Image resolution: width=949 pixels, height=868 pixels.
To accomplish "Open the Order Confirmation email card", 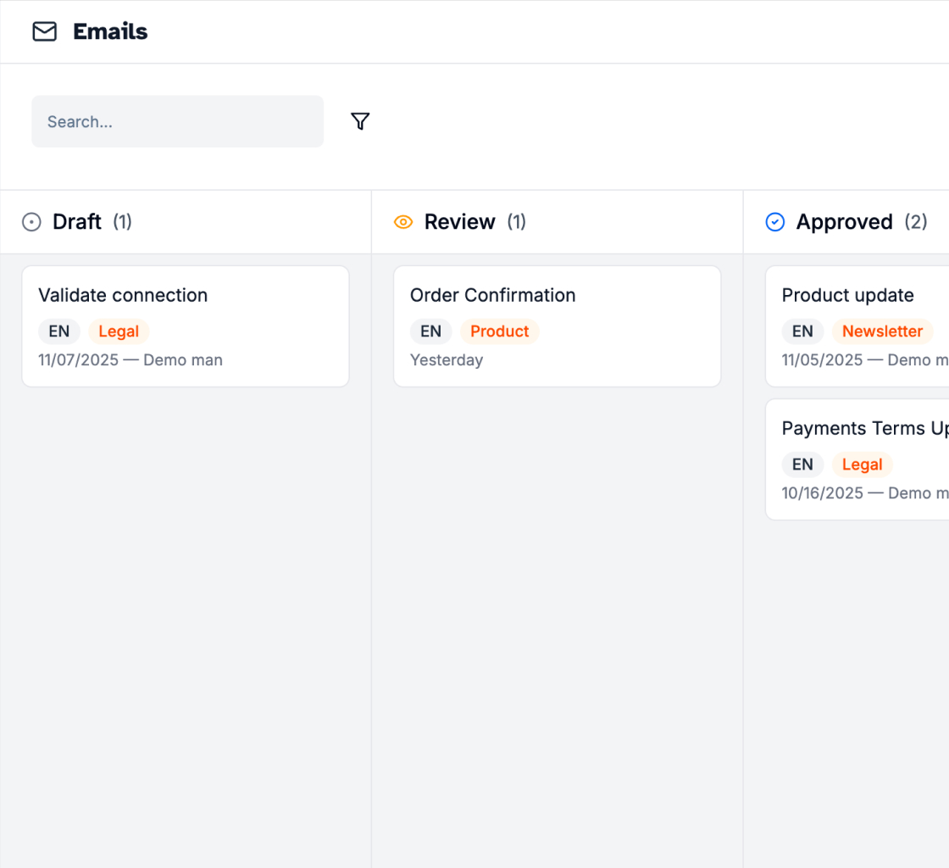I will pos(557,295).
